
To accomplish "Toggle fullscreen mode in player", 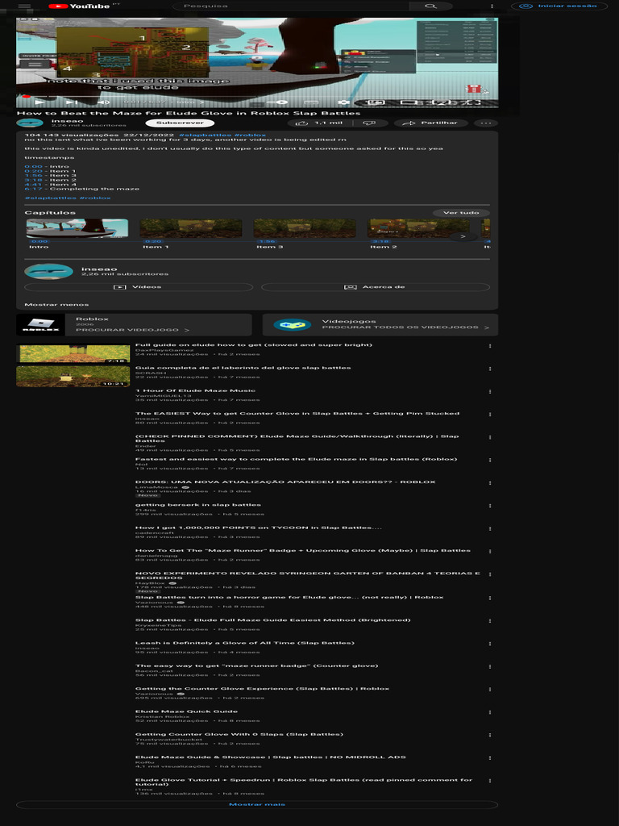I will 476,102.
